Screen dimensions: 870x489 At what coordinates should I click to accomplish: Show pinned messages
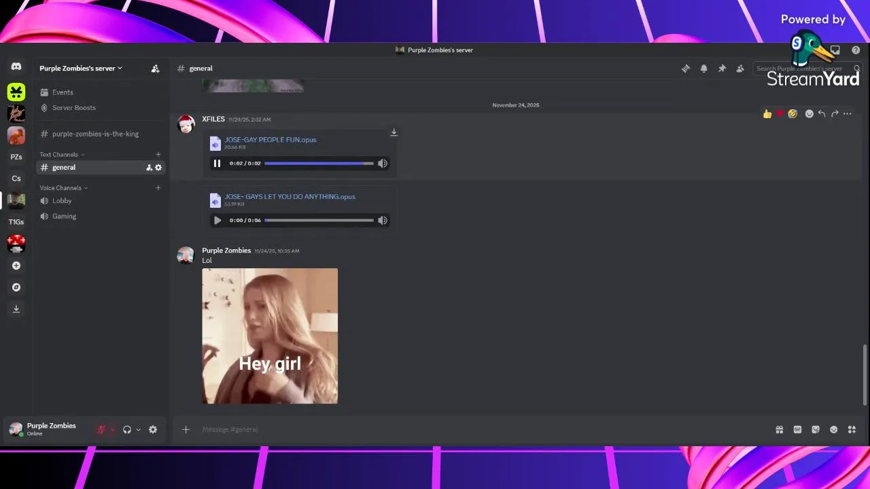(x=722, y=69)
